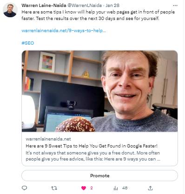Screen dimensions: 185x194
Task: Open the Jan 28 timestamp
Action: [112, 6]
